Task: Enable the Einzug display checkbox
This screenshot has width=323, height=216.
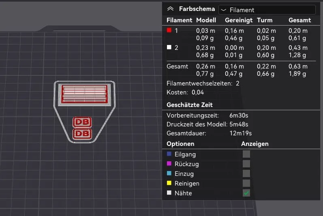Action: pos(246,173)
